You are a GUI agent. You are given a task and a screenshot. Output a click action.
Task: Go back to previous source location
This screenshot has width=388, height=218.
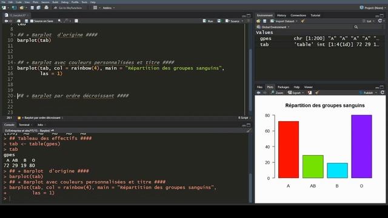(x=6, y=21)
